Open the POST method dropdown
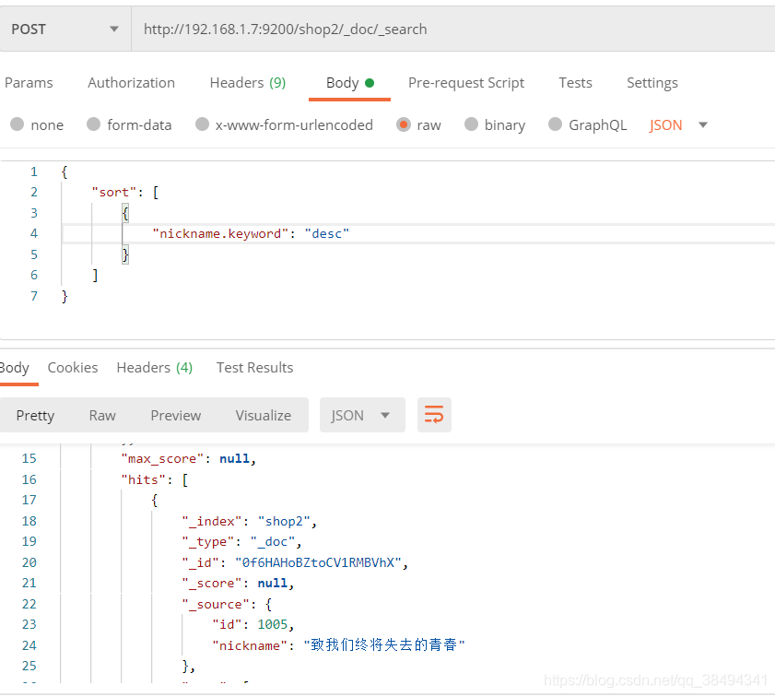The image size is (775, 697). coord(65,29)
